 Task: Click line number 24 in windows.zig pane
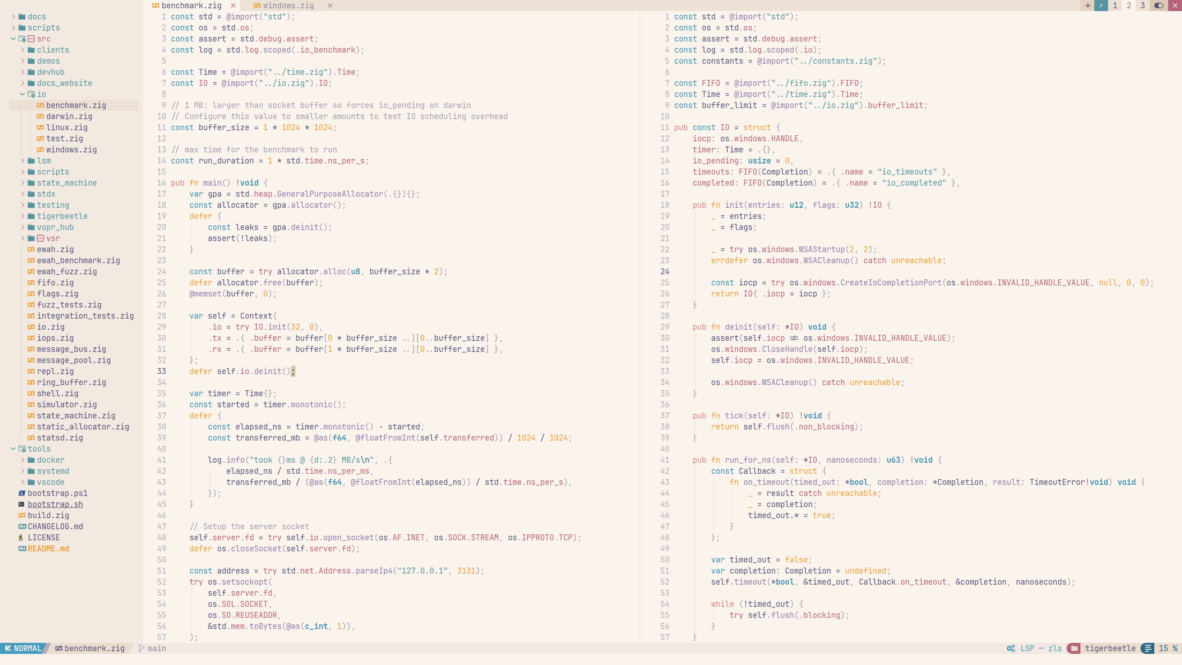tap(665, 272)
